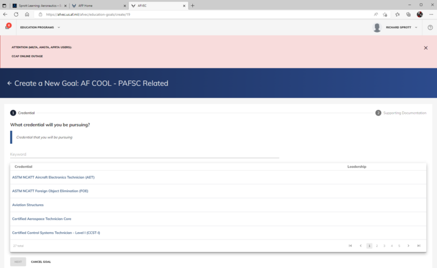Dismiss the CCAF online outage alert
Screen dimensions: 437x268
426,48
